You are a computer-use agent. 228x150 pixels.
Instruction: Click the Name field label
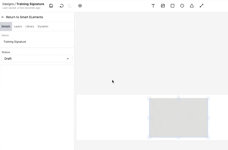pyautogui.click(x=5, y=35)
